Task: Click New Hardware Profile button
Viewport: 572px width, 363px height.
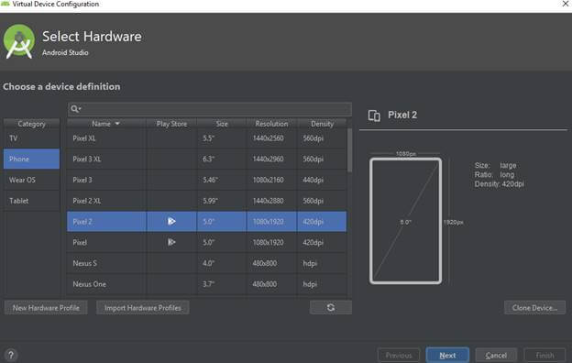Action: coord(46,308)
